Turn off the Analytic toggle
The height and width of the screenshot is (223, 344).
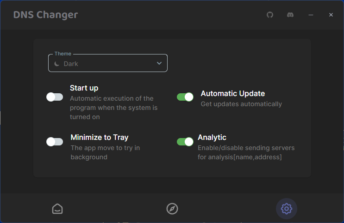coord(185,142)
